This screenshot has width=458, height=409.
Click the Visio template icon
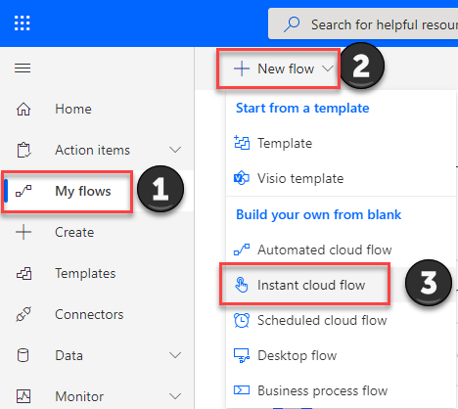tap(242, 178)
